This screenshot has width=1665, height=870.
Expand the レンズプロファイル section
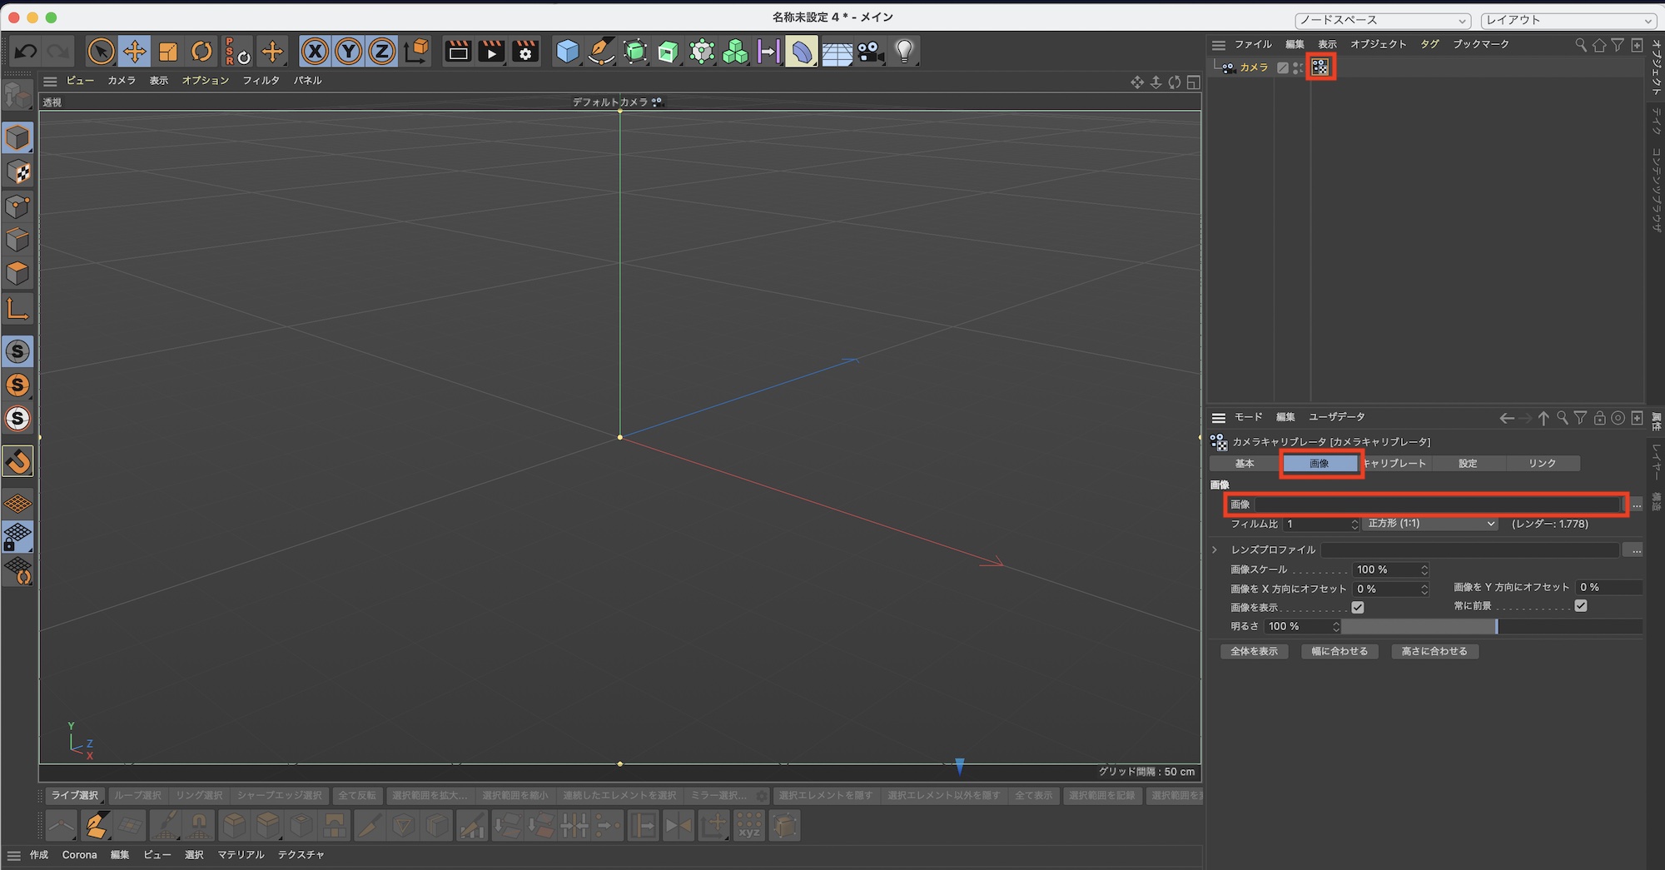point(1215,549)
